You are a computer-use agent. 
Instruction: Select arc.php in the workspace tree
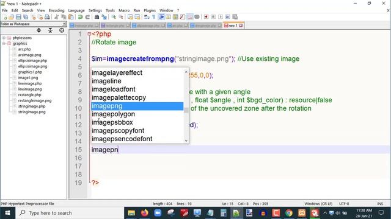pyautogui.click(x=24, y=49)
